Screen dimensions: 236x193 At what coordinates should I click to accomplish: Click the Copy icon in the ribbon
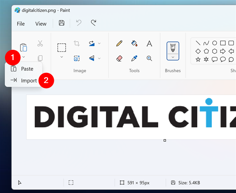(40, 58)
